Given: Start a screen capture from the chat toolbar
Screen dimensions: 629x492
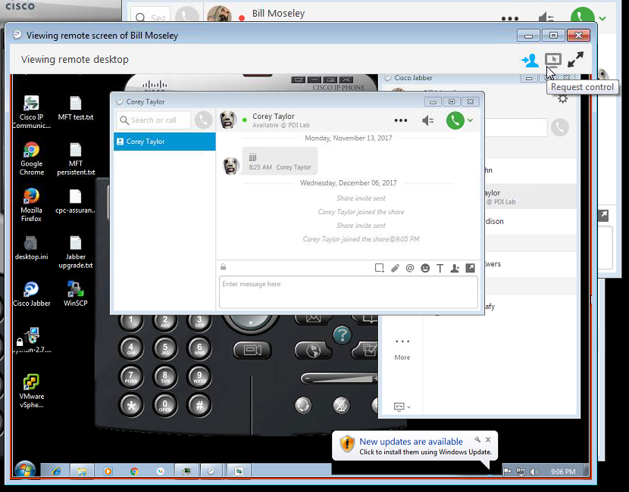Looking at the screenshot, I should point(380,267).
